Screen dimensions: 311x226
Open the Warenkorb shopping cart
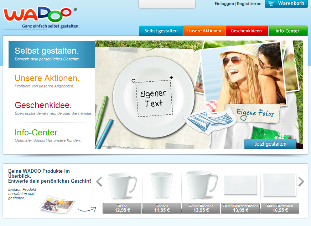[286, 4]
